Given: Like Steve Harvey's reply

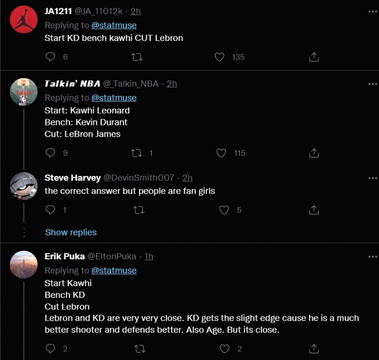Looking at the screenshot, I should 224,210.
